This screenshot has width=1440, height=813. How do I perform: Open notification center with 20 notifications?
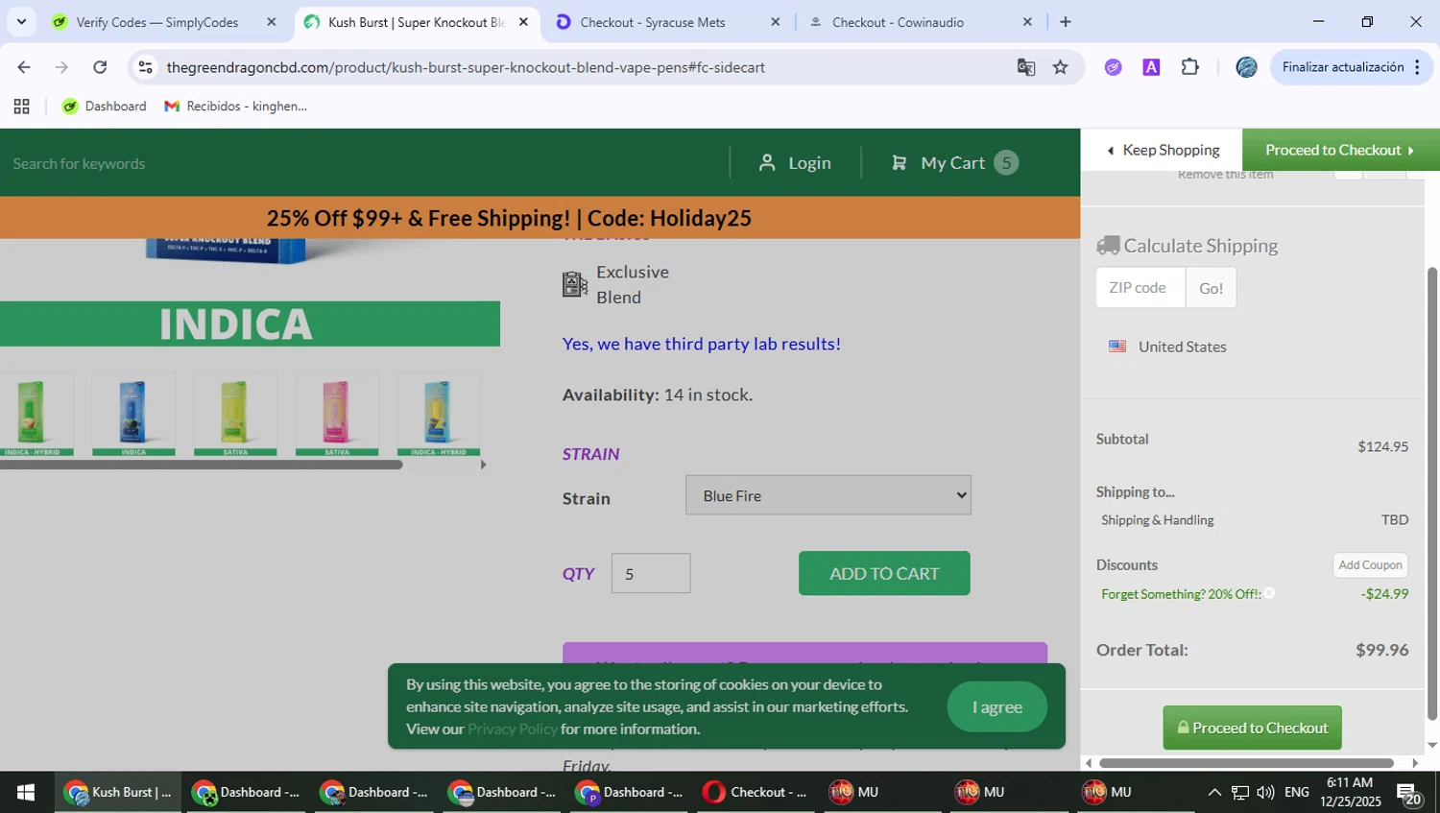click(1409, 793)
